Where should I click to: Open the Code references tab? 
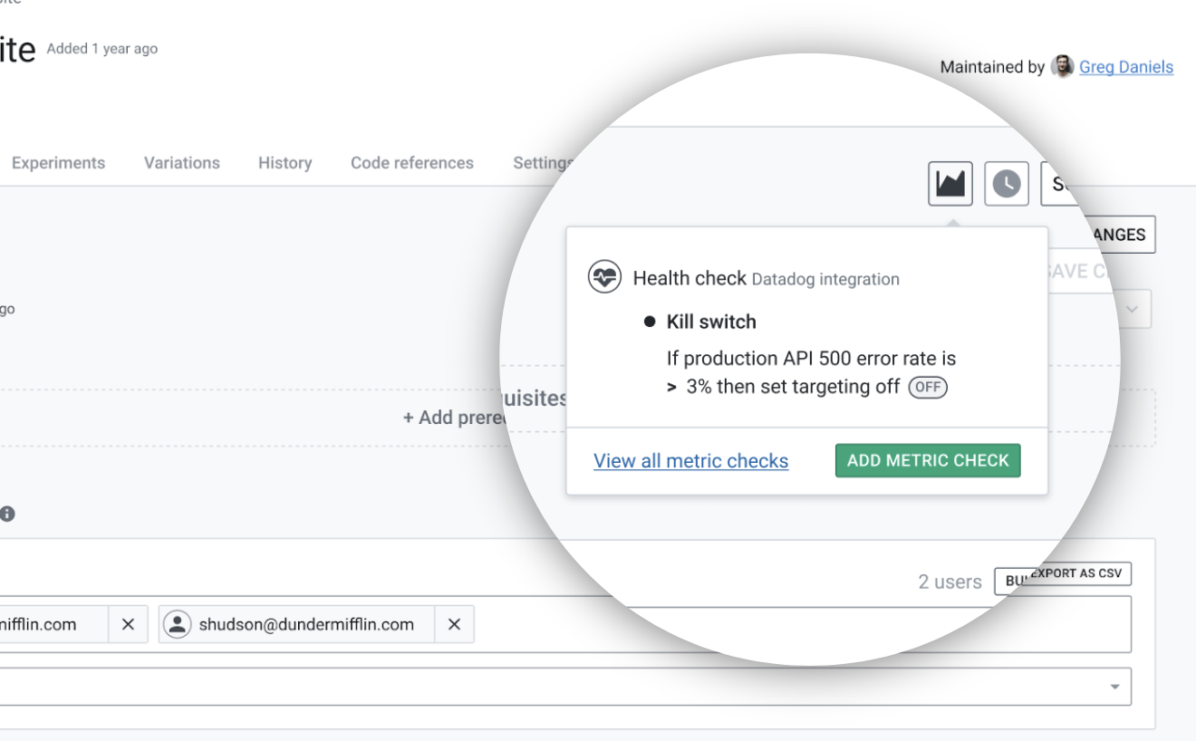click(412, 163)
